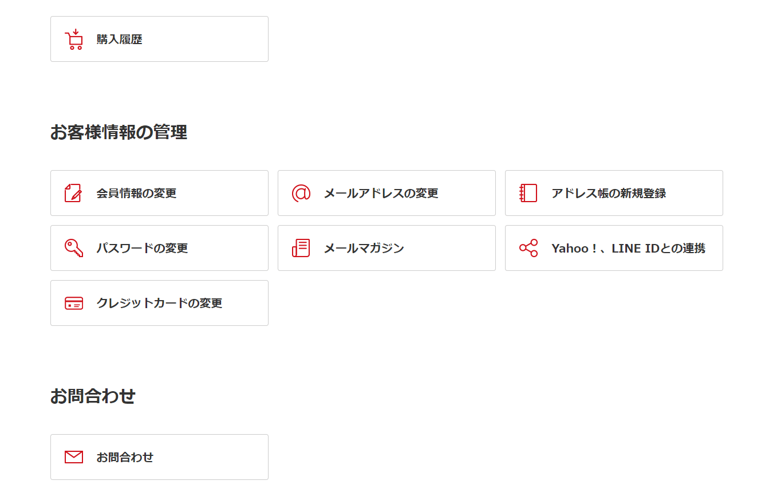This screenshot has width=777, height=504.
Task: Click the envelope icon for お問合わせ
Action: click(73, 457)
